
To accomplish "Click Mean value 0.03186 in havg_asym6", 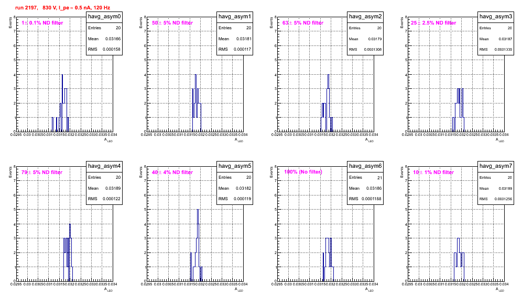I will pyautogui.click(x=374, y=188).
